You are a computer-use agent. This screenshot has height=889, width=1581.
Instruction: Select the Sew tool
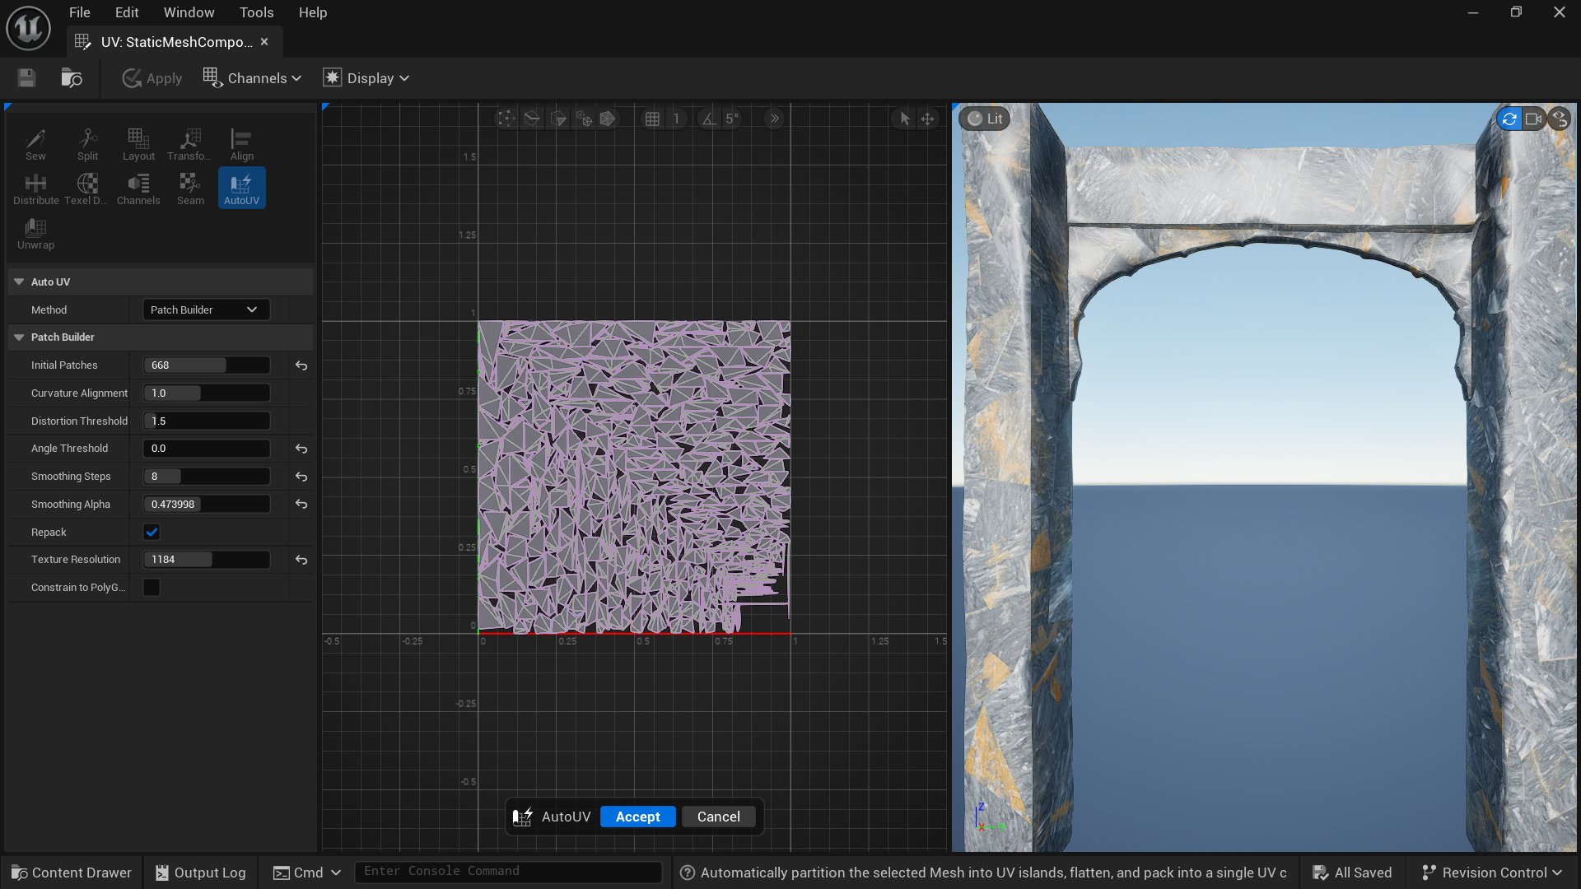coord(35,145)
